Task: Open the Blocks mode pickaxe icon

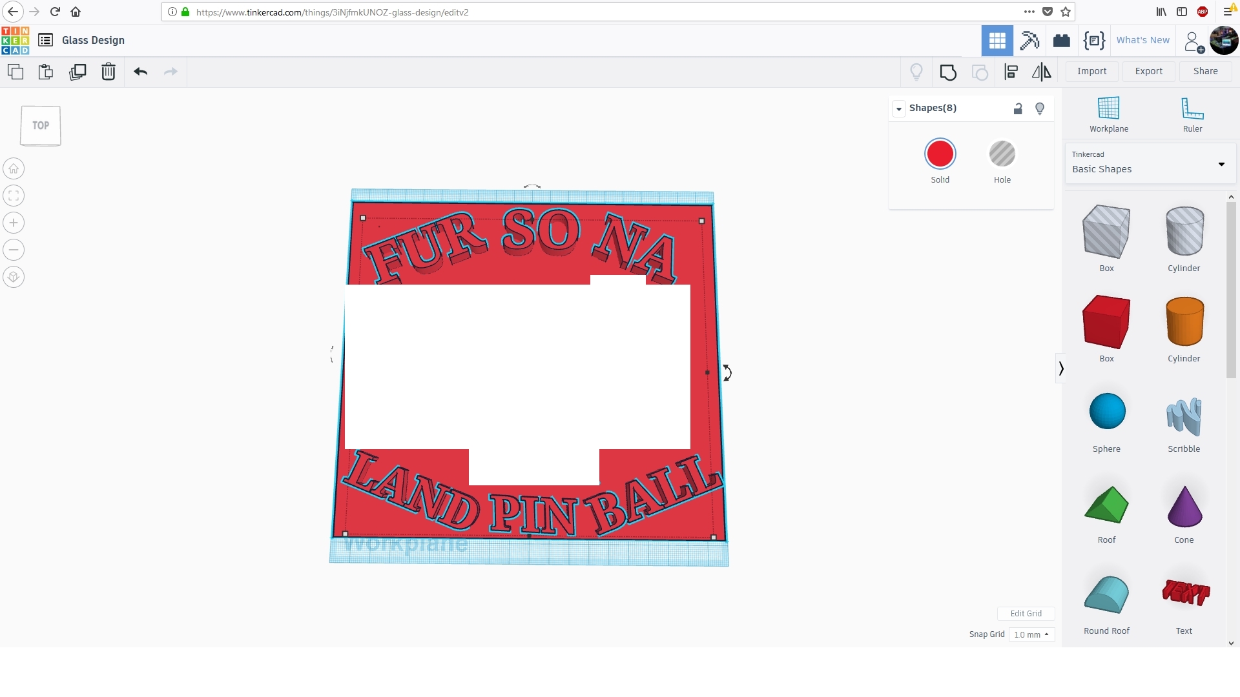Action: (1029, 40)
